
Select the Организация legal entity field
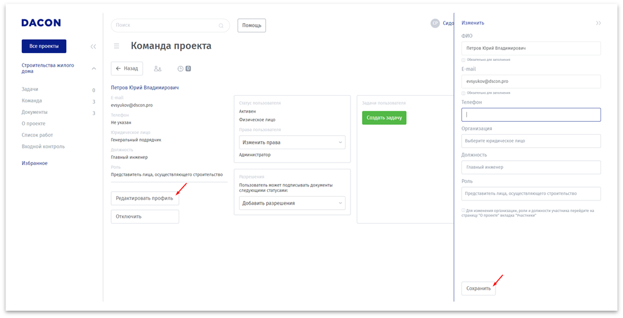pyautogui.click(x=531, y=141)
